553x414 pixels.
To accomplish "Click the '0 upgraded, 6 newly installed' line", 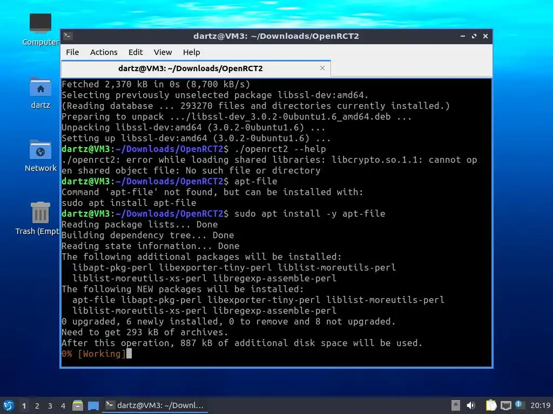I will [228, 322].
